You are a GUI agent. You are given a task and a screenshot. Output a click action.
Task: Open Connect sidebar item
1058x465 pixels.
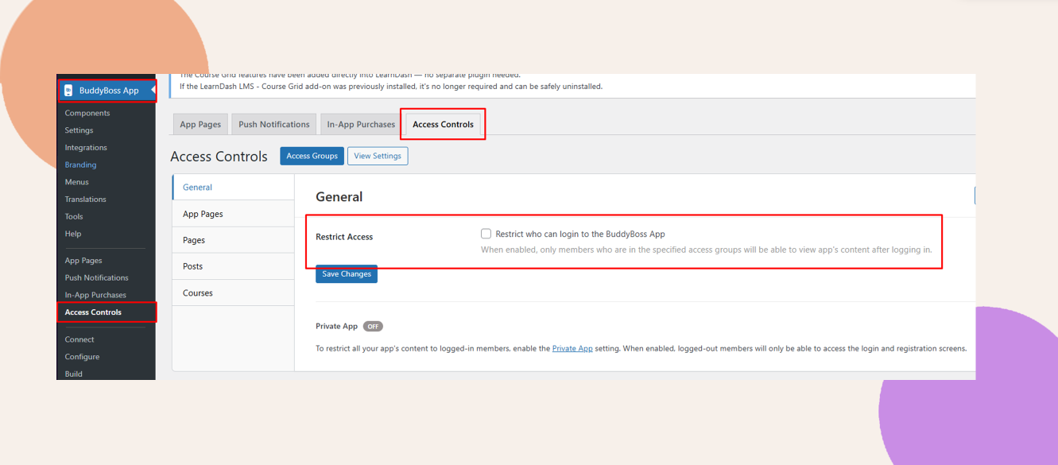click(x=79, y=339)
